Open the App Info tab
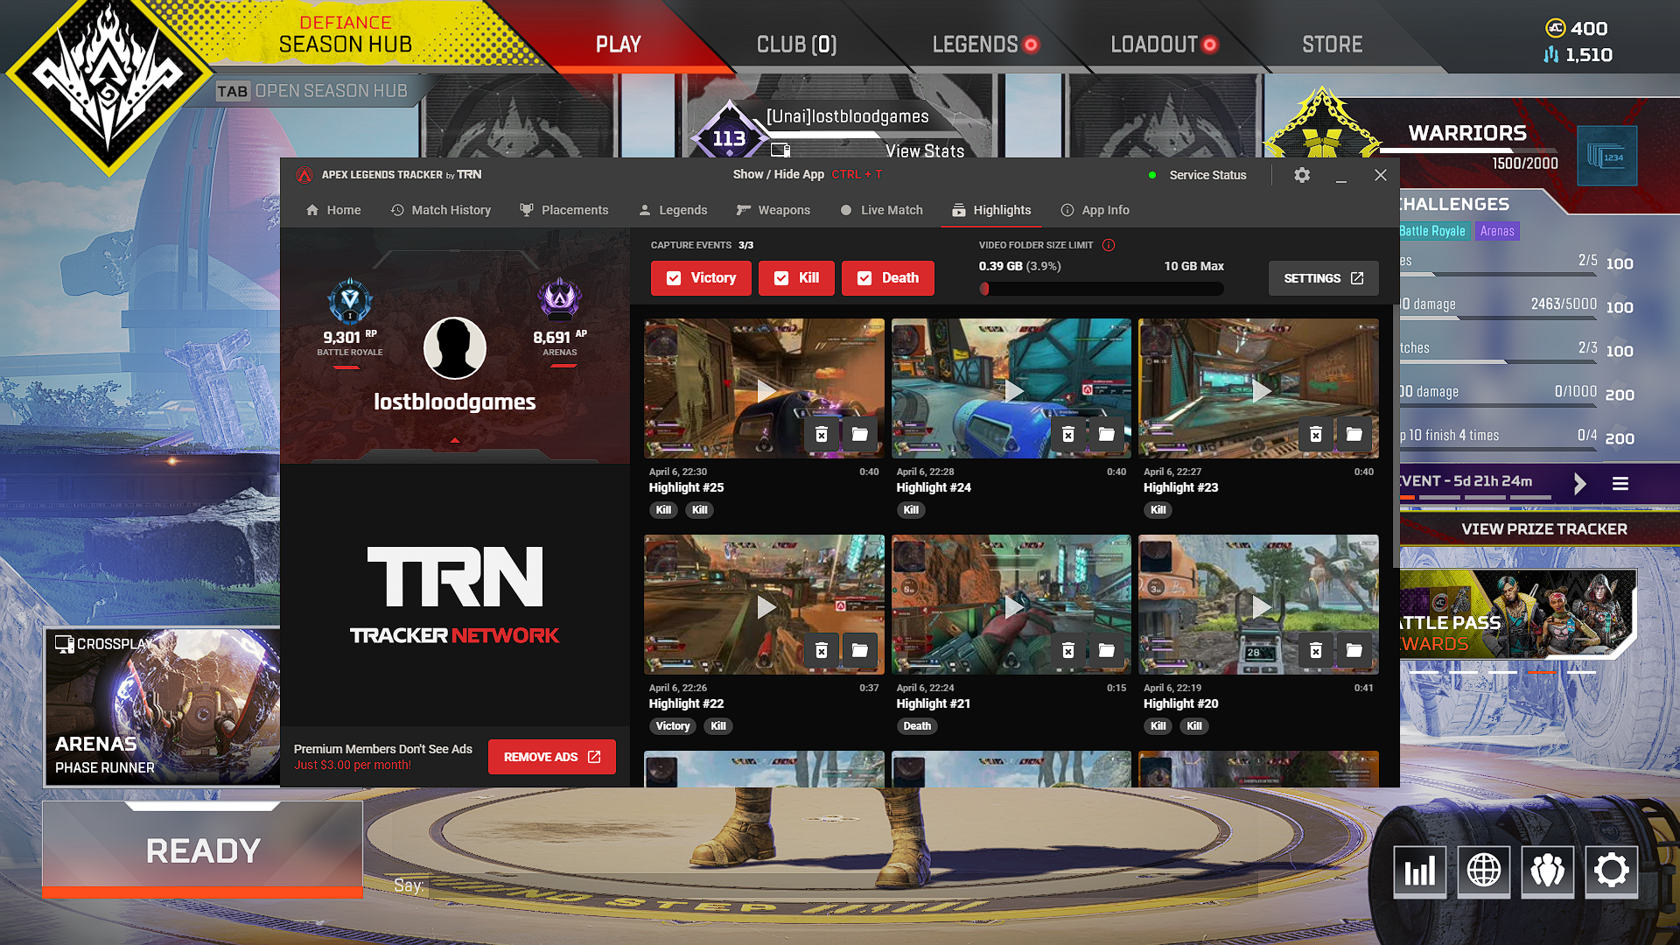1680x945 pixels. pos(1095,210)
